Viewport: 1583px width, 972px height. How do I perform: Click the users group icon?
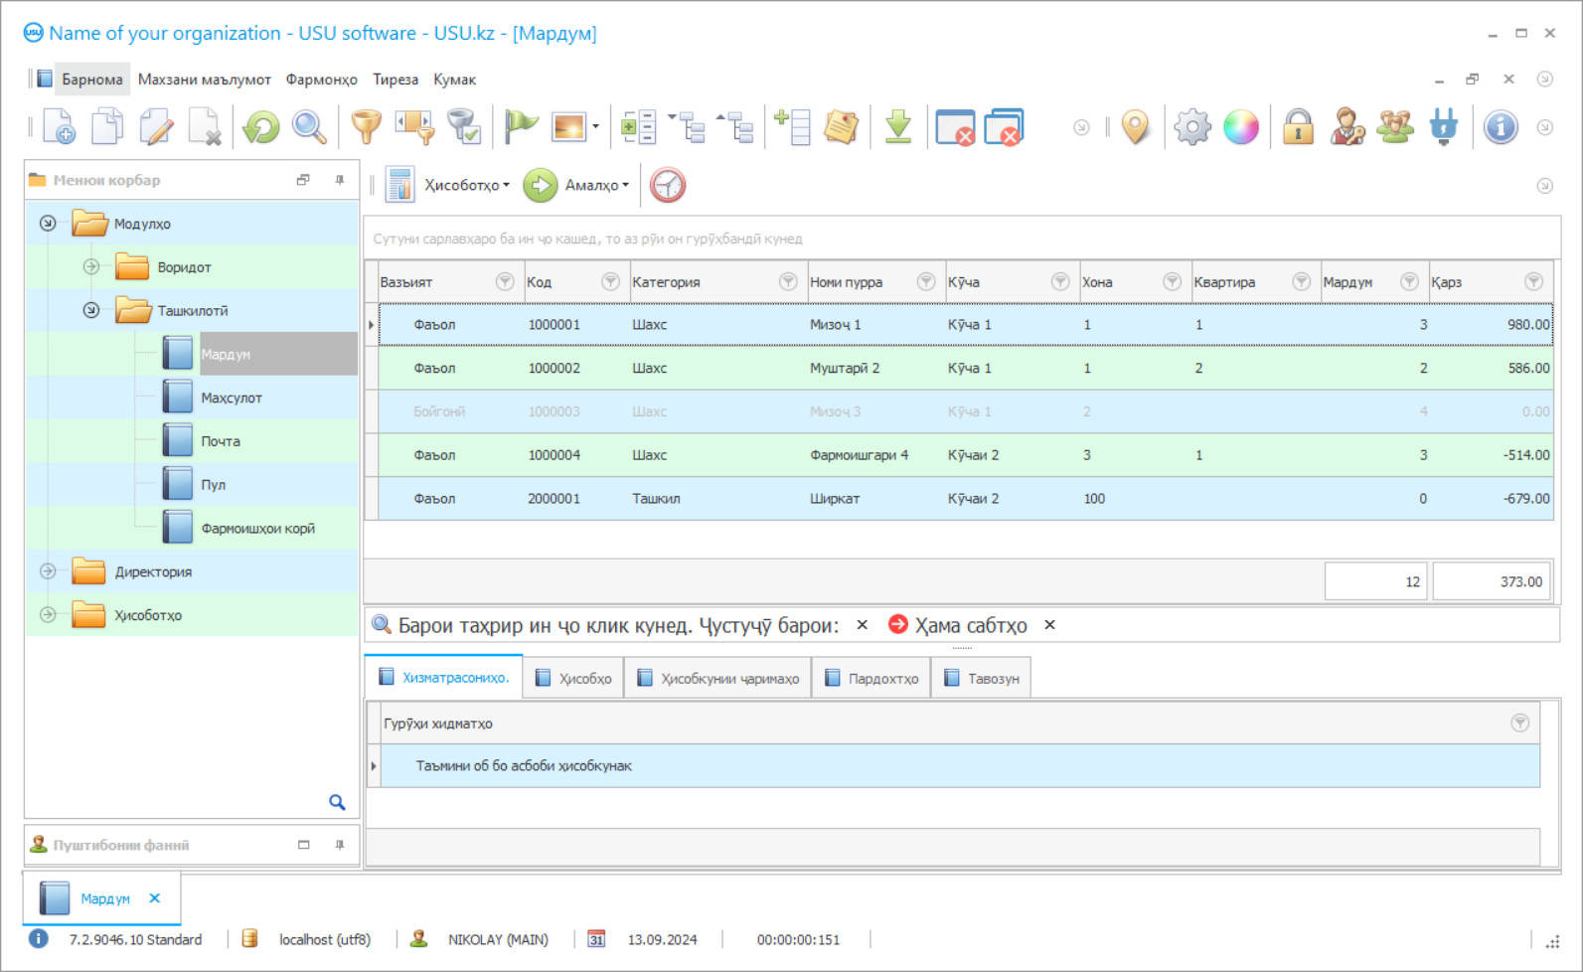coord(1395,127)
